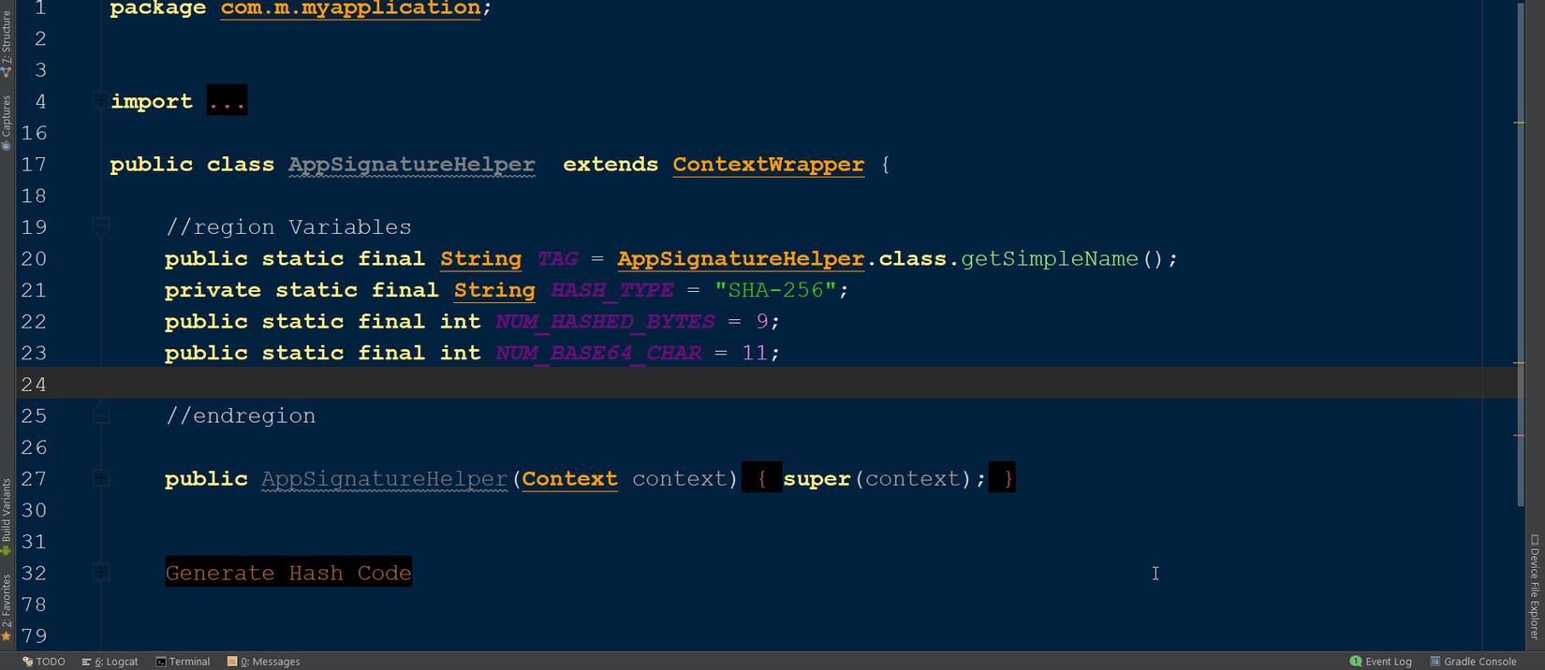Collapse the region Variables block
The width and height of the screenshot is (1545, 670).
(100, 225)
